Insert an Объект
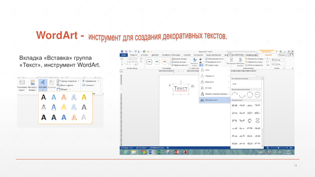This screenshot has height=177, width=315. click(64, 89)
